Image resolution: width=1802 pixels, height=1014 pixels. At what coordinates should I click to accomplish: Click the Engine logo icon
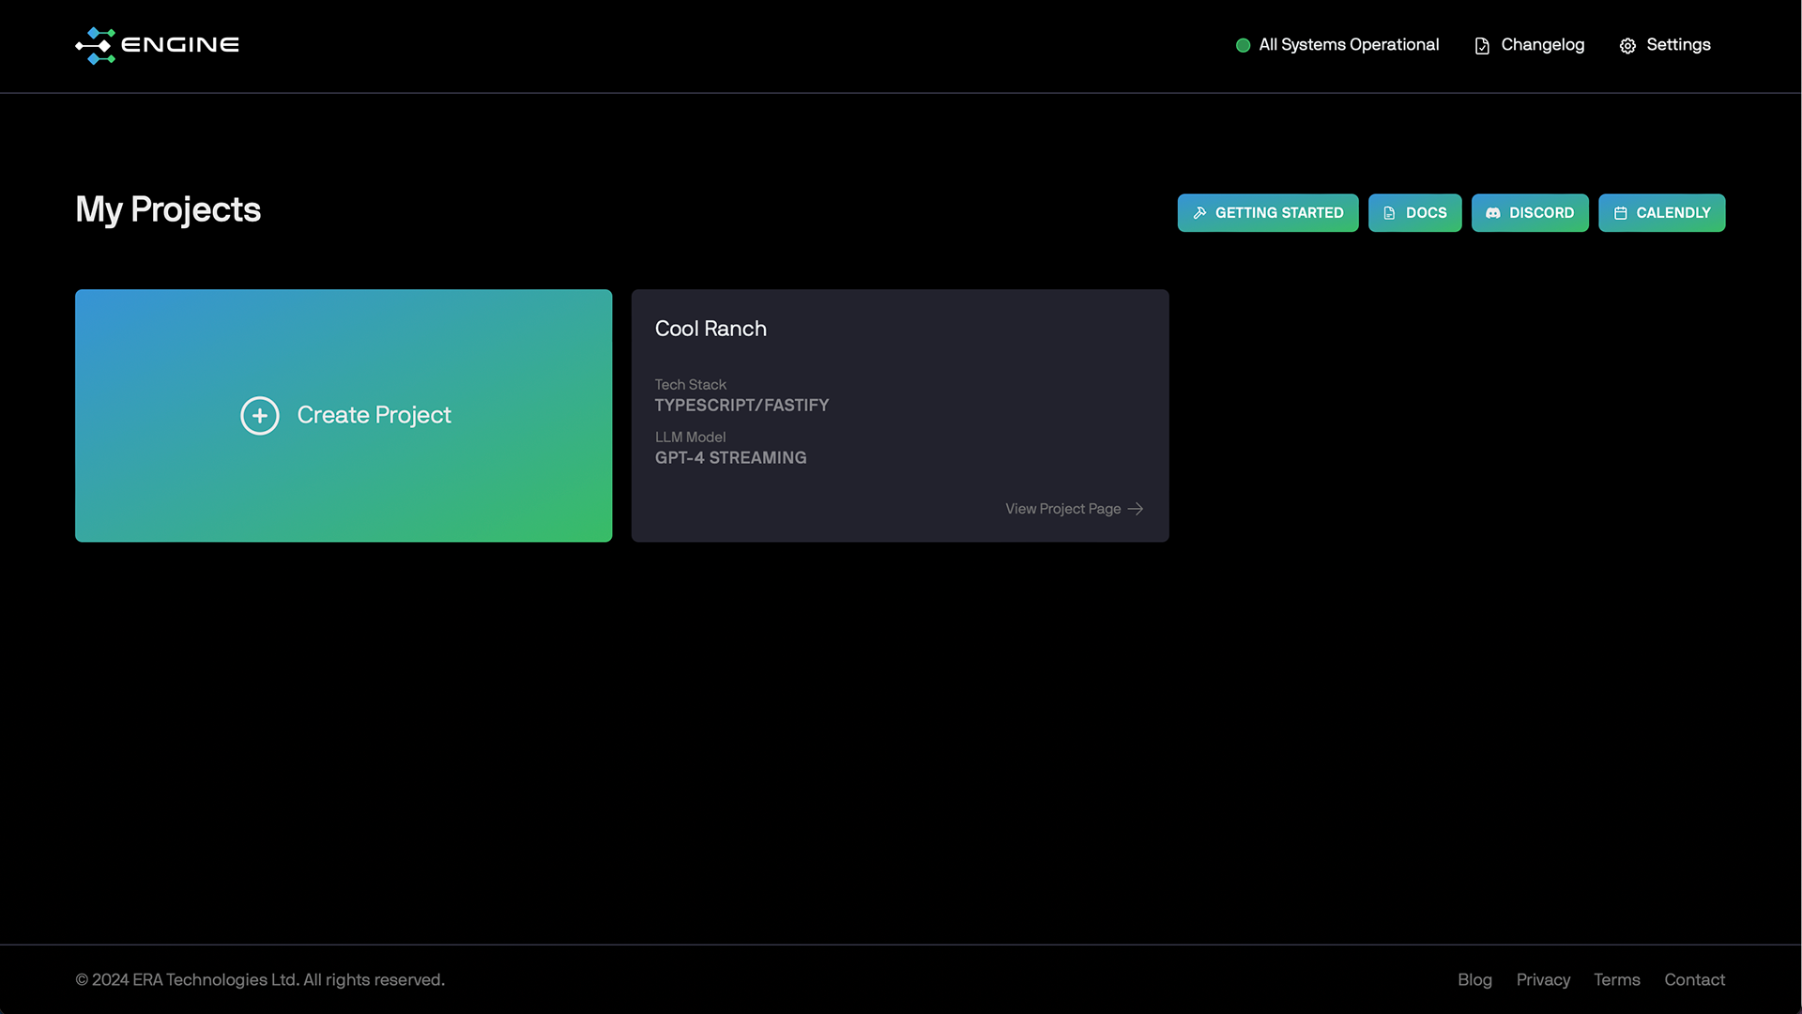(x=96, y=45)
